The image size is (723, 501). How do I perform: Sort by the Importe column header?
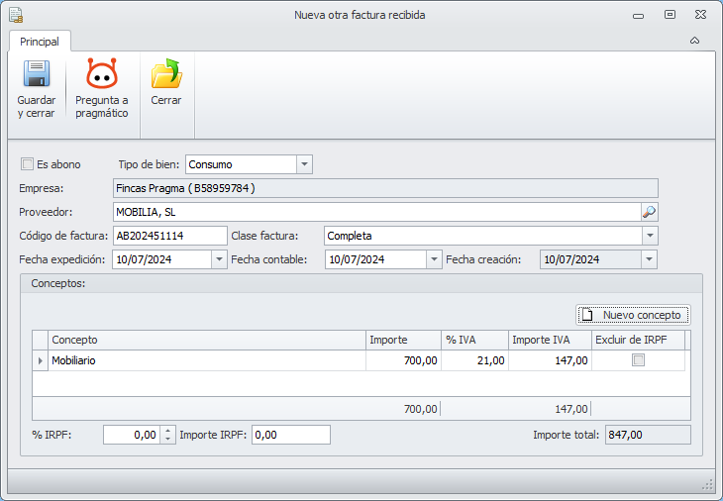pyautogui.click(x=403, y=340)
